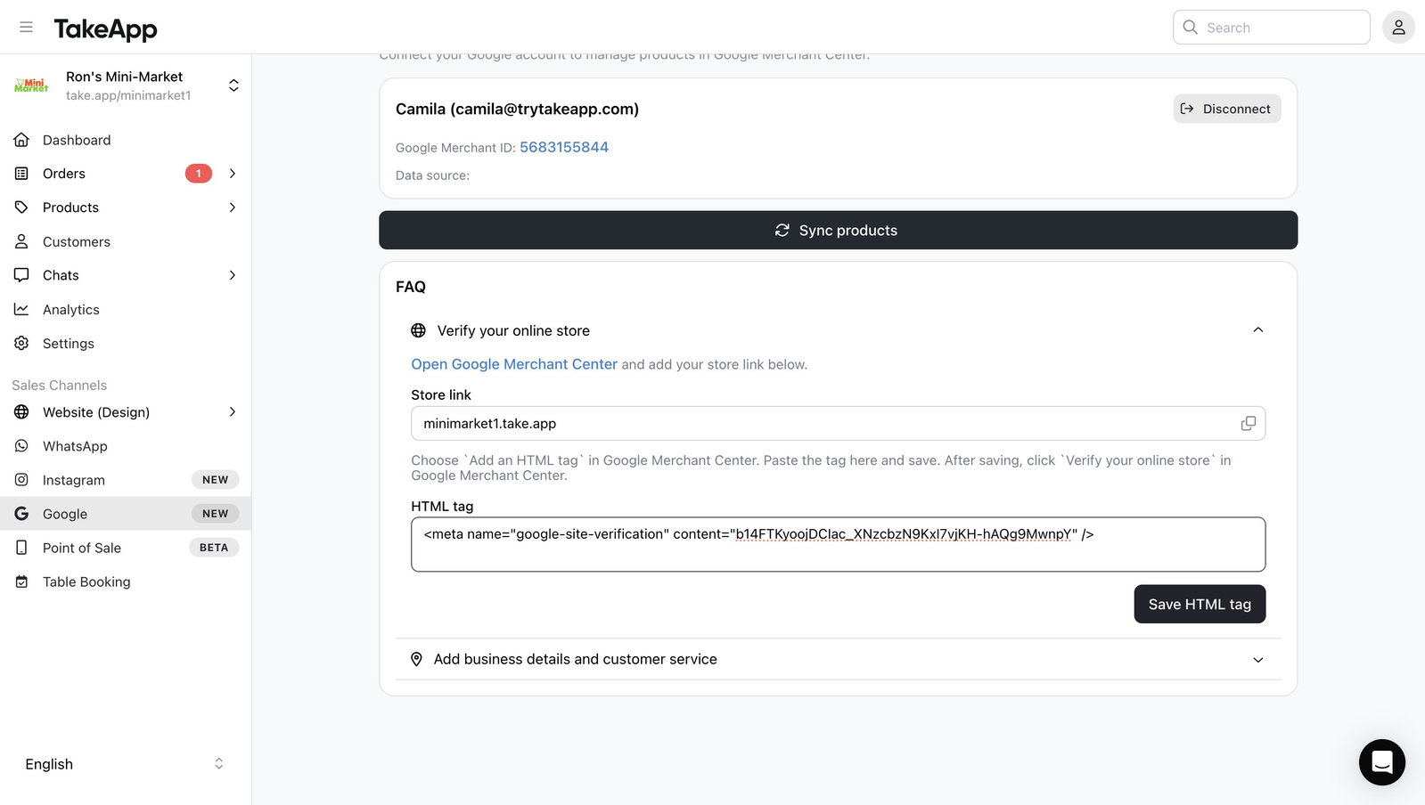The height and width of the screenshot is (805, 1425).
Task: Click Save HTML tag button
Action: click(1200, 604)
